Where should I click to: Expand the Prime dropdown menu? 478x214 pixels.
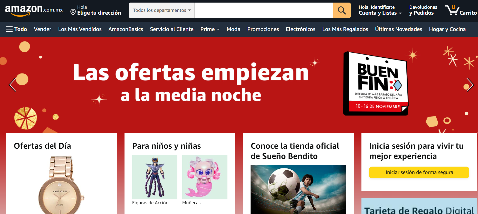click(210, 29)
